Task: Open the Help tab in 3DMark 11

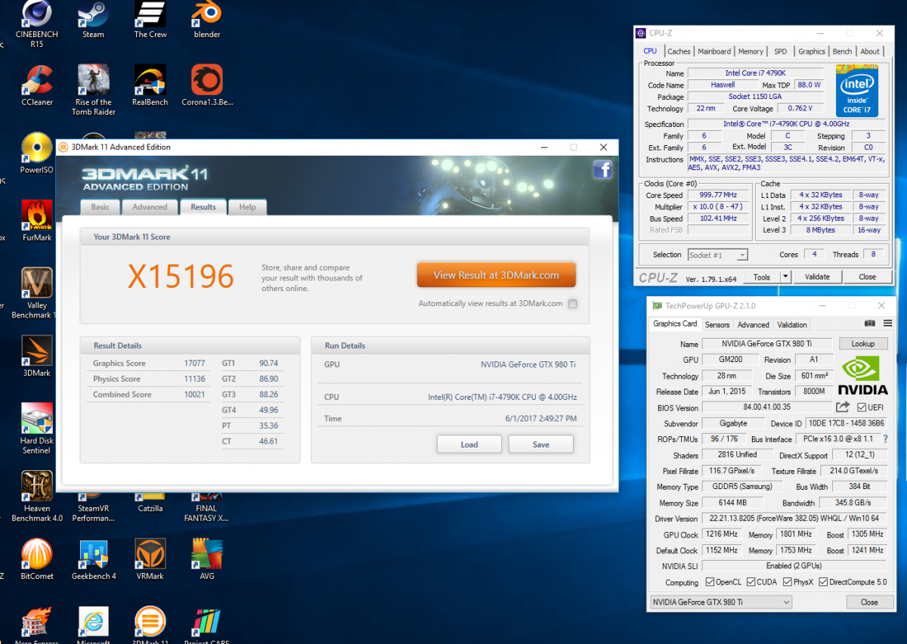Action: tap(247, 207)
